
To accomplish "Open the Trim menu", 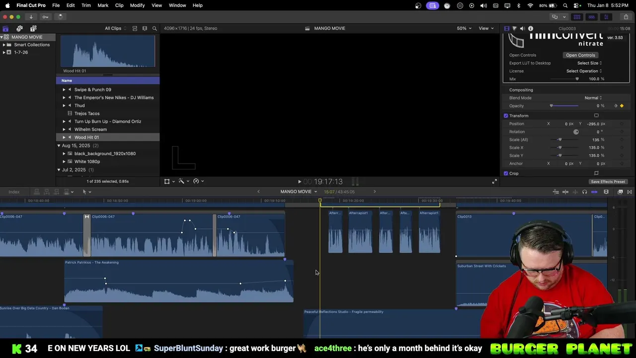I will [x=86, y=5].
